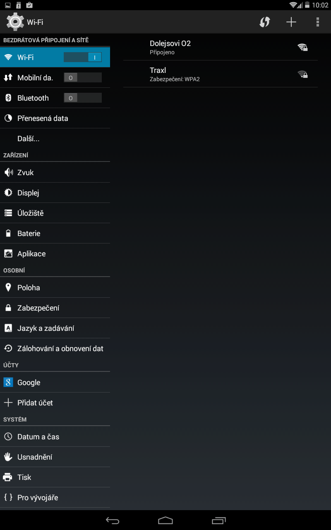This screenshot has height=530, width=331.
Task: Turn on the Bluetooth switch
Action: click(83, 98)
